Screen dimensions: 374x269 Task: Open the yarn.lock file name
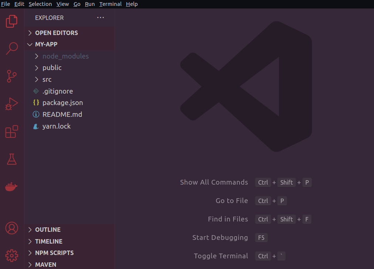pos(57,126)
